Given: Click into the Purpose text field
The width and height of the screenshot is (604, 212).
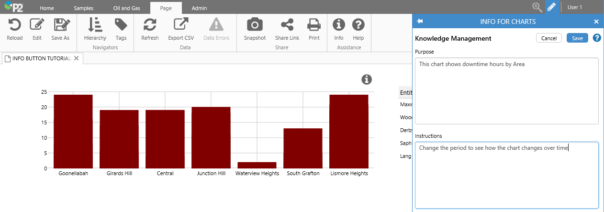Looking at the screenshot, I should point(506,91).
